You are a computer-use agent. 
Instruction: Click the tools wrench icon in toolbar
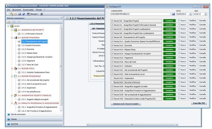coord(42,14)
